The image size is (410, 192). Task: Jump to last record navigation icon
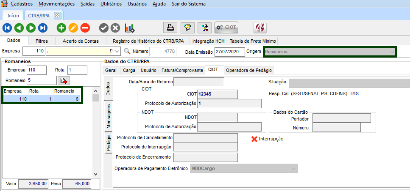(43, 27)
